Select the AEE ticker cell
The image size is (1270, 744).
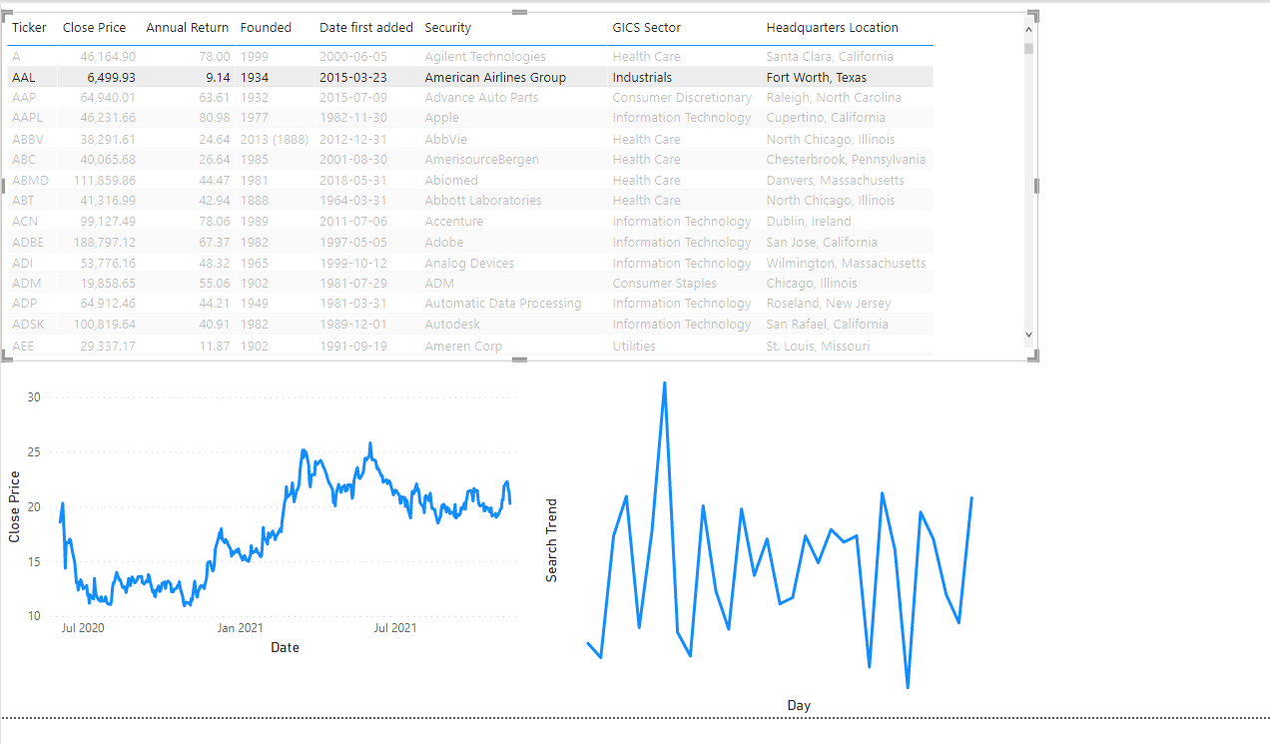click(24, 347)
